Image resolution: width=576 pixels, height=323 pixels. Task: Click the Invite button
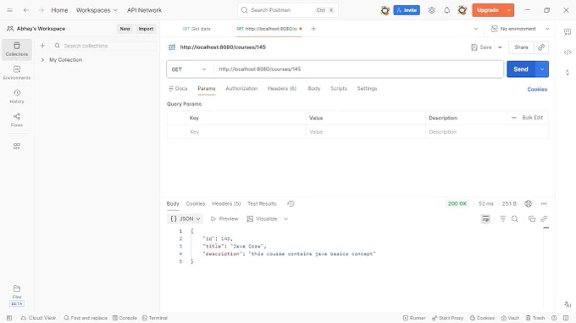click(407, 10)
